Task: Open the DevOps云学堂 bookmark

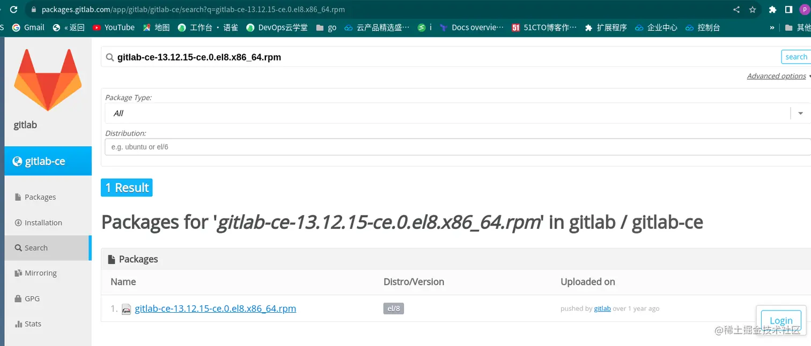Action: point(277,27)
